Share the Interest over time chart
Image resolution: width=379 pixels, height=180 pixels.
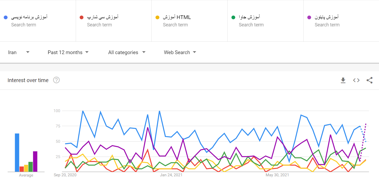(x=370, y=80)
